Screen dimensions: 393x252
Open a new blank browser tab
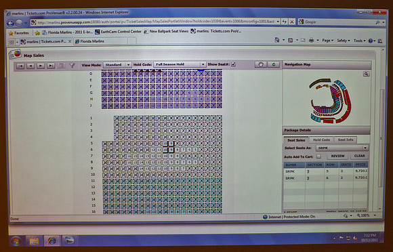(132, 41)
